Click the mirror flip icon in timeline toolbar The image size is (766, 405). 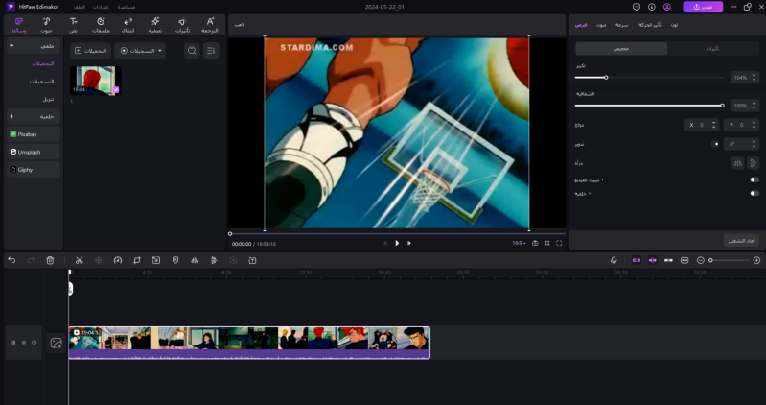(x=195, y=260)
